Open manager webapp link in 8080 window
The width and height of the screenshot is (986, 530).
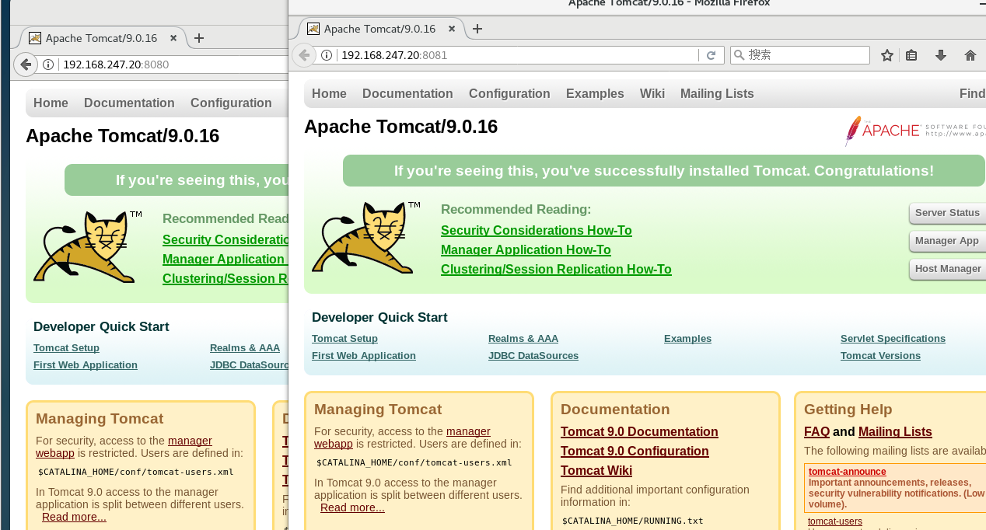(190, 440)
